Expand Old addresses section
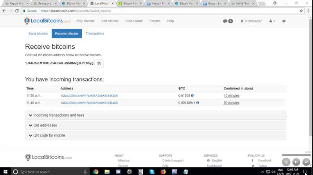 [x=155, y=125]
